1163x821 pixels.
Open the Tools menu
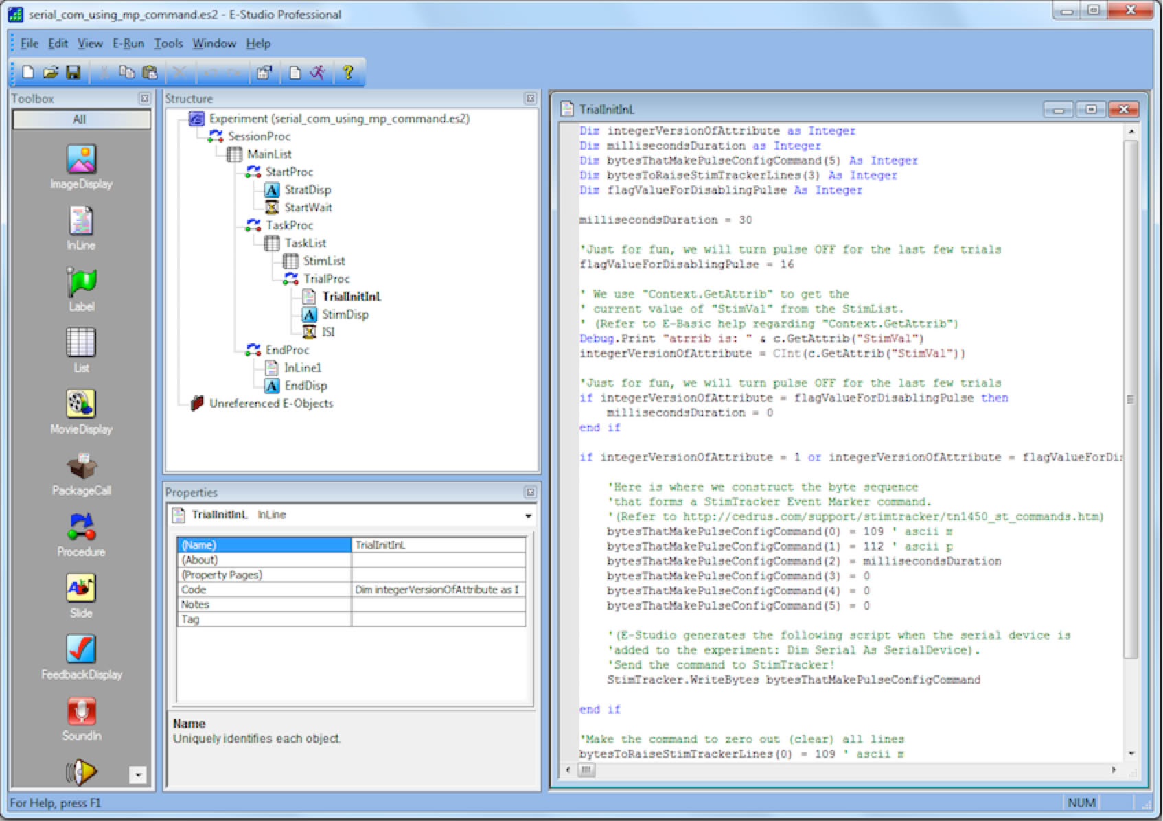click(168, 43)
